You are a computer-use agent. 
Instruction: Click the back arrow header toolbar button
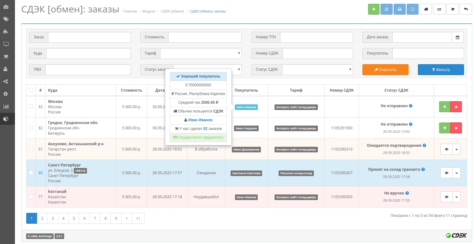[466, 9]
